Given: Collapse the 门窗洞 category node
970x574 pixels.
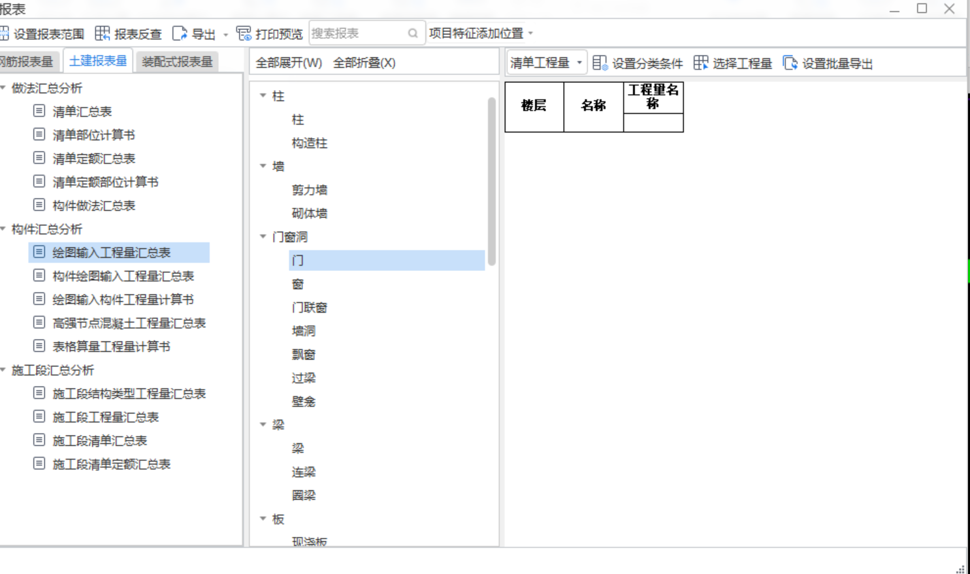Looking at the screenshot, I should tap(263, 236).
